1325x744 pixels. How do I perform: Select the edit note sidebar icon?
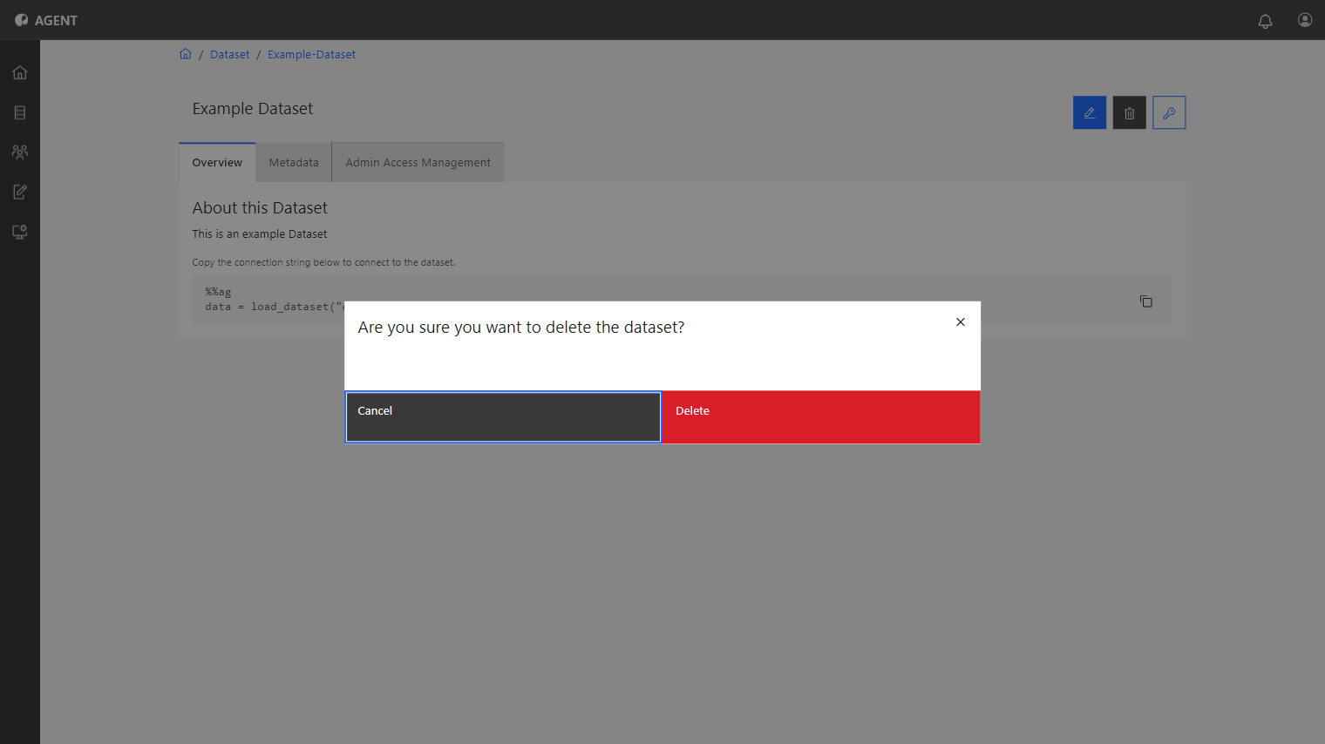[x=20, y=192]
